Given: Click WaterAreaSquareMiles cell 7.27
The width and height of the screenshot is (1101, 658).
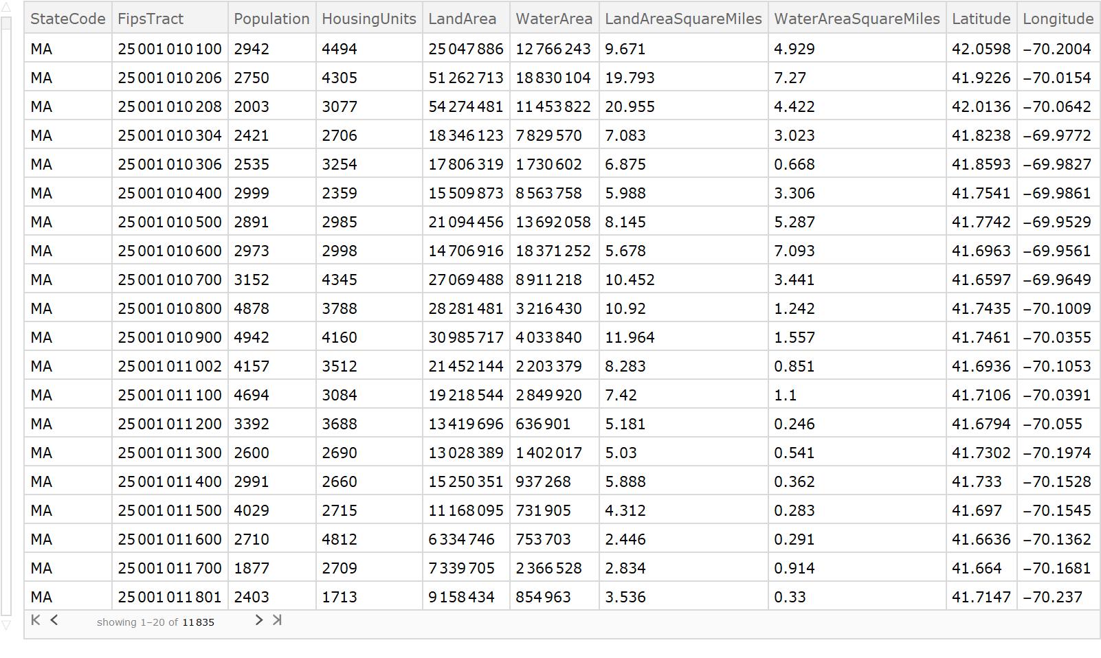Looking at the screenshot, I should click(x=857, y=78).
